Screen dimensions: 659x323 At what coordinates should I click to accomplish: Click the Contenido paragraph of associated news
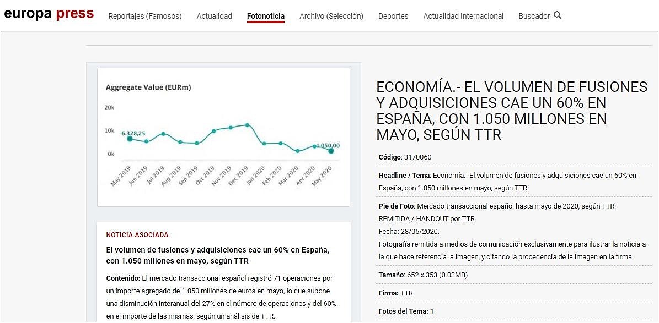[221, 297]
